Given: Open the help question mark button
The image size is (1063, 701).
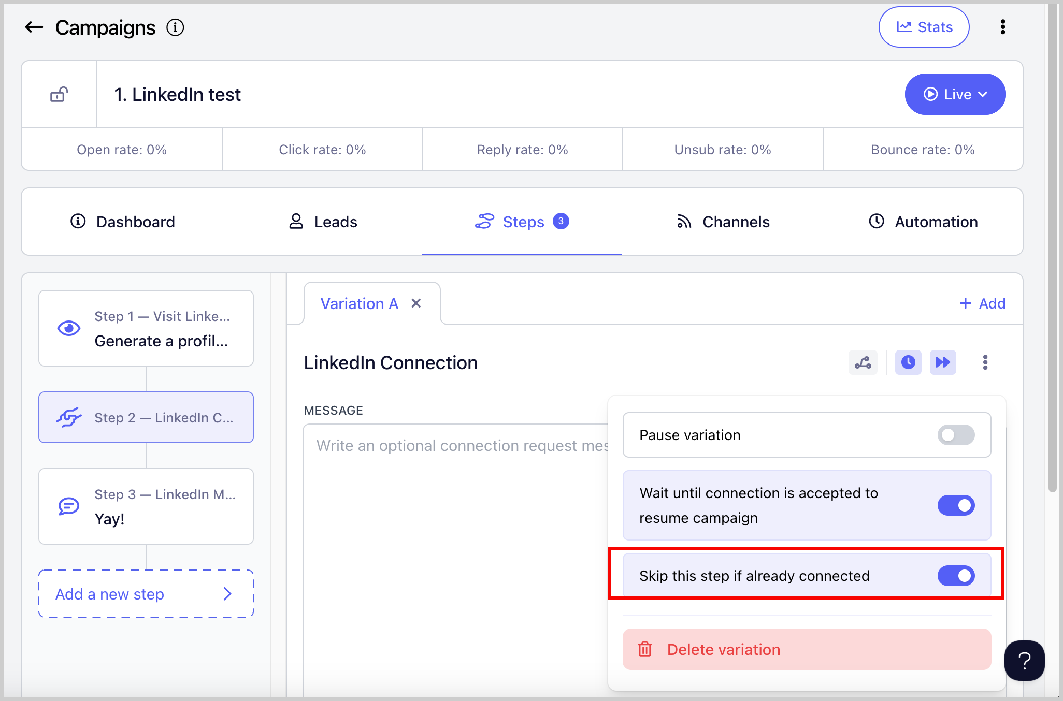Looking at the screenshot, I should [x=1024, y=661].
